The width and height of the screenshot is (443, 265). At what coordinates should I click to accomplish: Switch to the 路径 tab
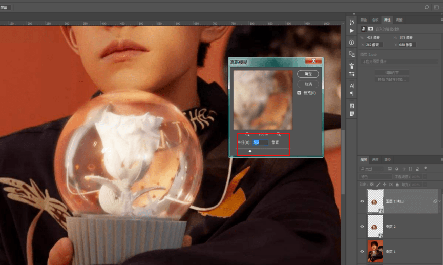(x=387, y=160)
